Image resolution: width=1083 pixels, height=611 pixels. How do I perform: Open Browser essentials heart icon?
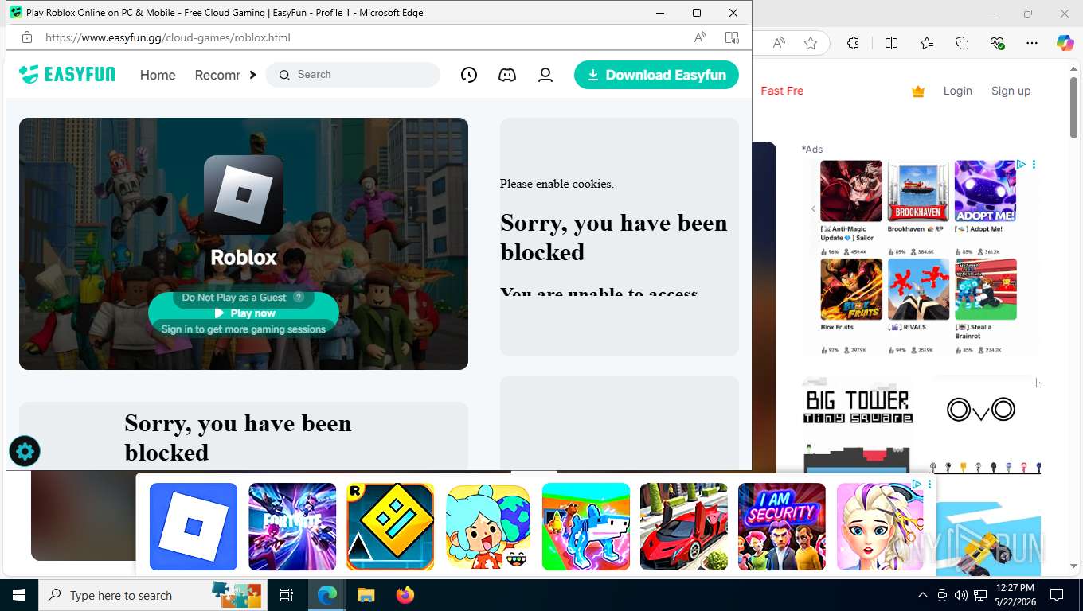point(998,43)
